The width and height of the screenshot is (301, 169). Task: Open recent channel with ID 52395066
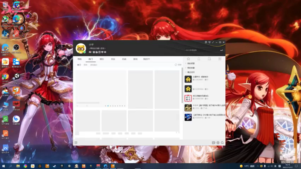click(204, 89)
